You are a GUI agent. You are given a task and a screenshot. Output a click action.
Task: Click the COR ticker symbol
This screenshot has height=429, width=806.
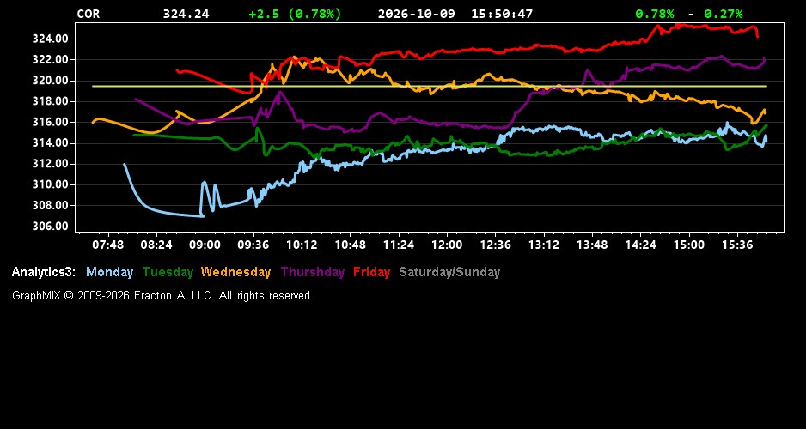click(88, 14)
